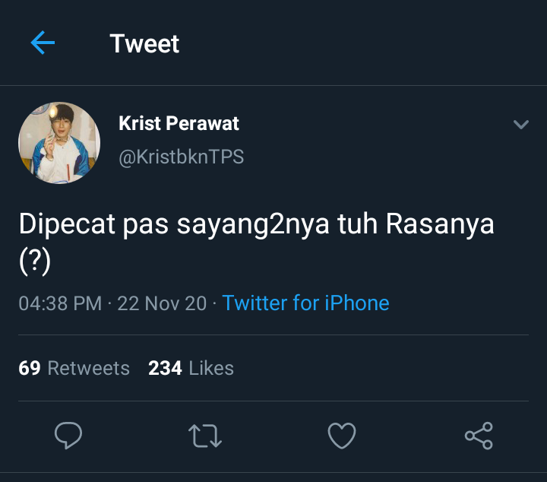
Task: Click the number 234 like count
Action: [165, 368]
